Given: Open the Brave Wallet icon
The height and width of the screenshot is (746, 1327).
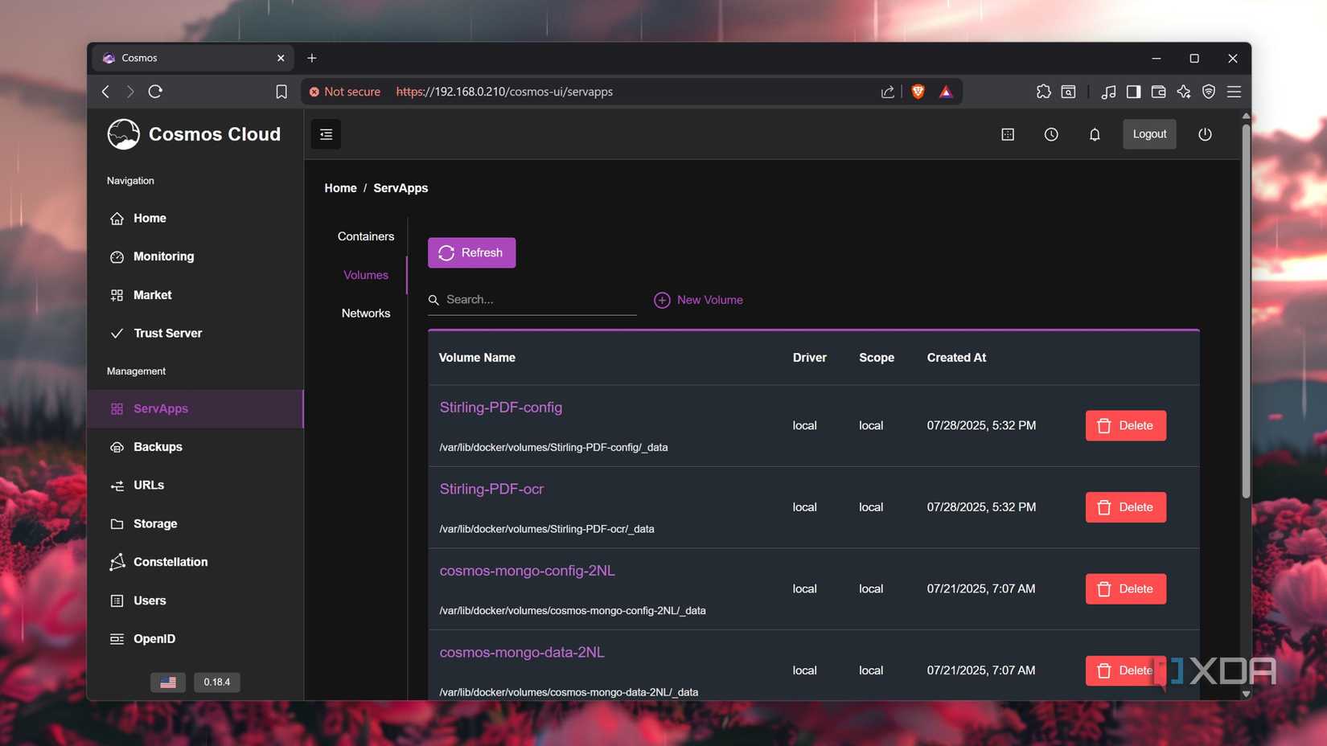Looking at the screenshot, I should [1158, 92].
